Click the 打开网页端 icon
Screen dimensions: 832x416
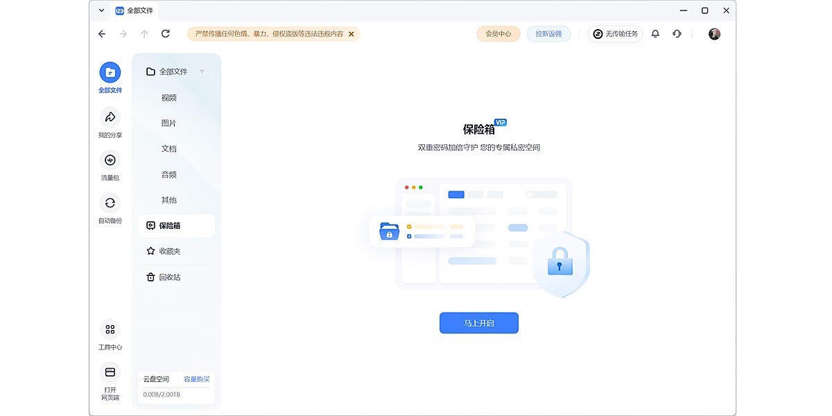tap(110, 372)
